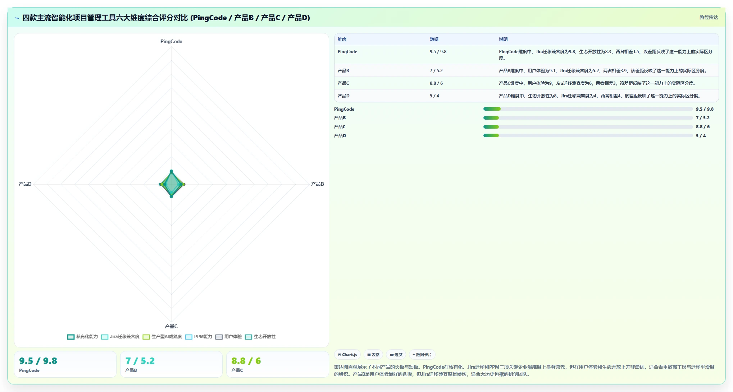Click the 维度 table column header
Viewport: 733px width, 392px height.
(x=342, y=40)
